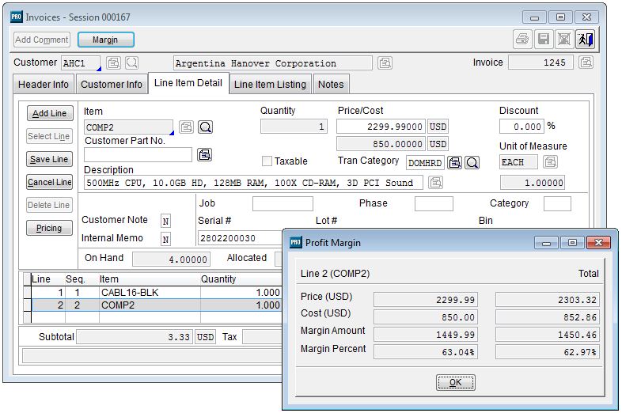Click the save diskette icon in toolbar
The width and height of the screenshot is (622, 413).
[x=543, y=40]
